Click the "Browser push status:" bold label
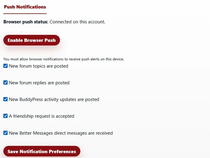 click(26, 22)
